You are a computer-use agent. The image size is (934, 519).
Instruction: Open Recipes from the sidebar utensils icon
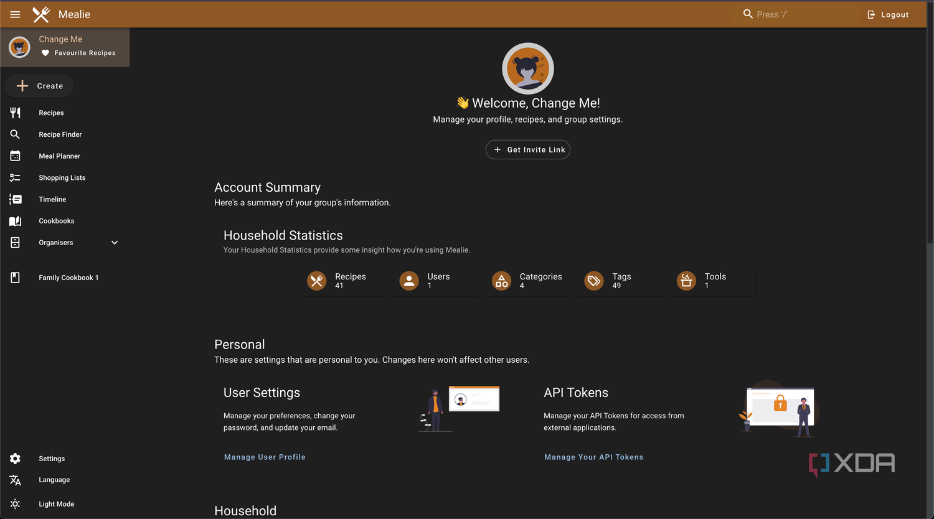point(15,113)
